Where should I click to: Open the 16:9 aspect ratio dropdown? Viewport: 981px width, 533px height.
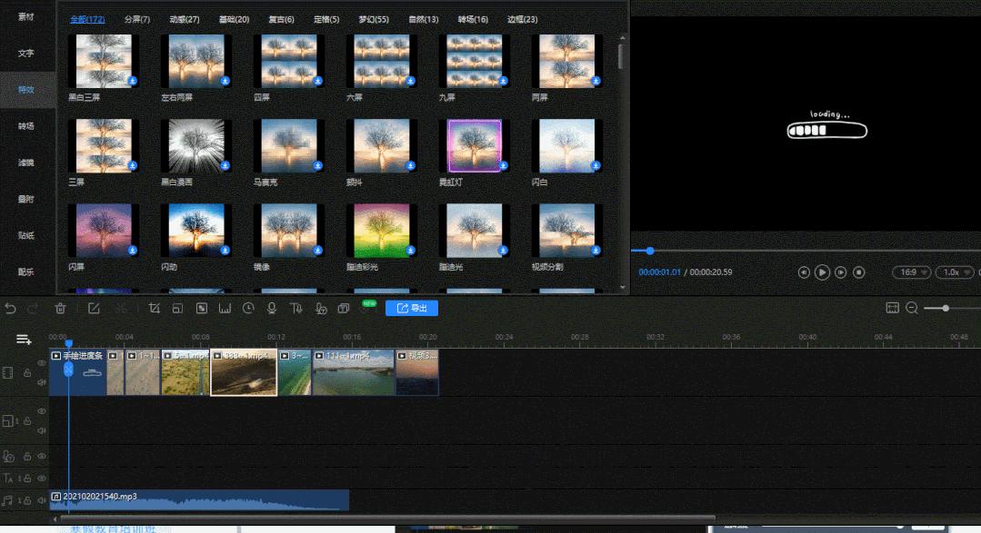coord(909,271)
